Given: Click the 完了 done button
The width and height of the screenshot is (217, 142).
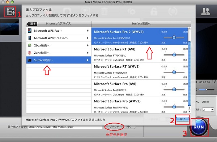Looking at the screenshot, I should click(182, 119).
